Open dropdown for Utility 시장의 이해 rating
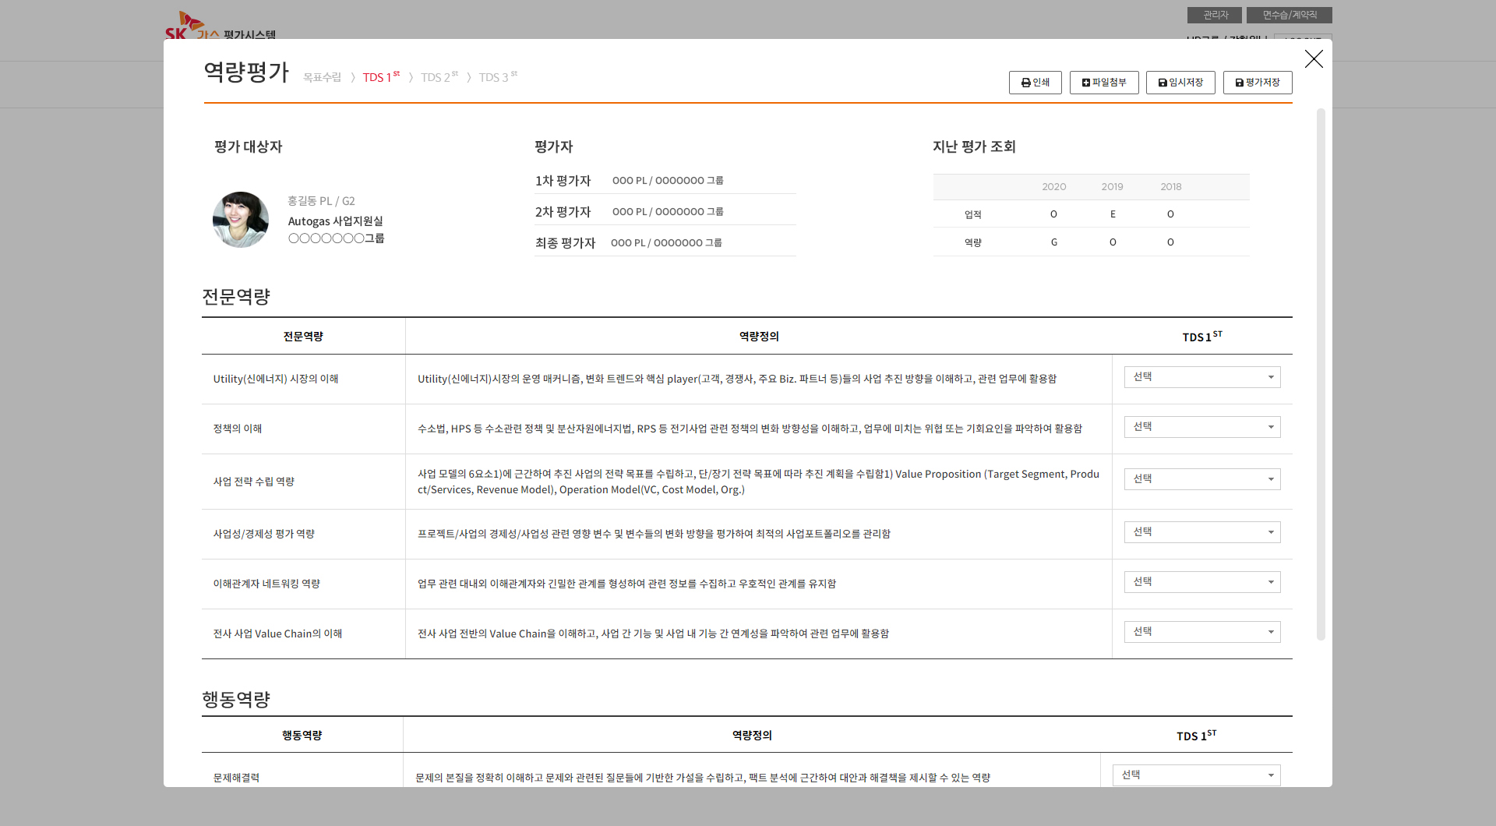The width and height of the screenshot is (1496, 826). click(x=1201, y=377)
